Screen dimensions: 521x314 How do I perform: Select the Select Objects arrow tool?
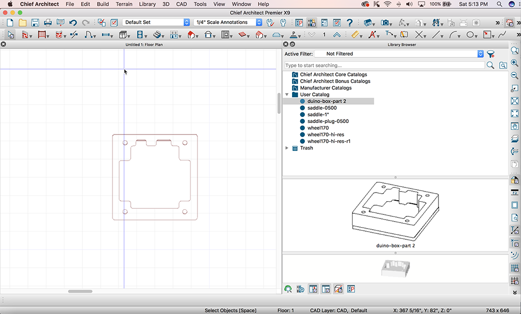(x=11, y=35)
